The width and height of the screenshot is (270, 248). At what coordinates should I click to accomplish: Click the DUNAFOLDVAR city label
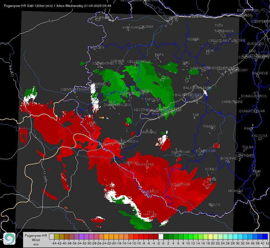coord(252,111)
